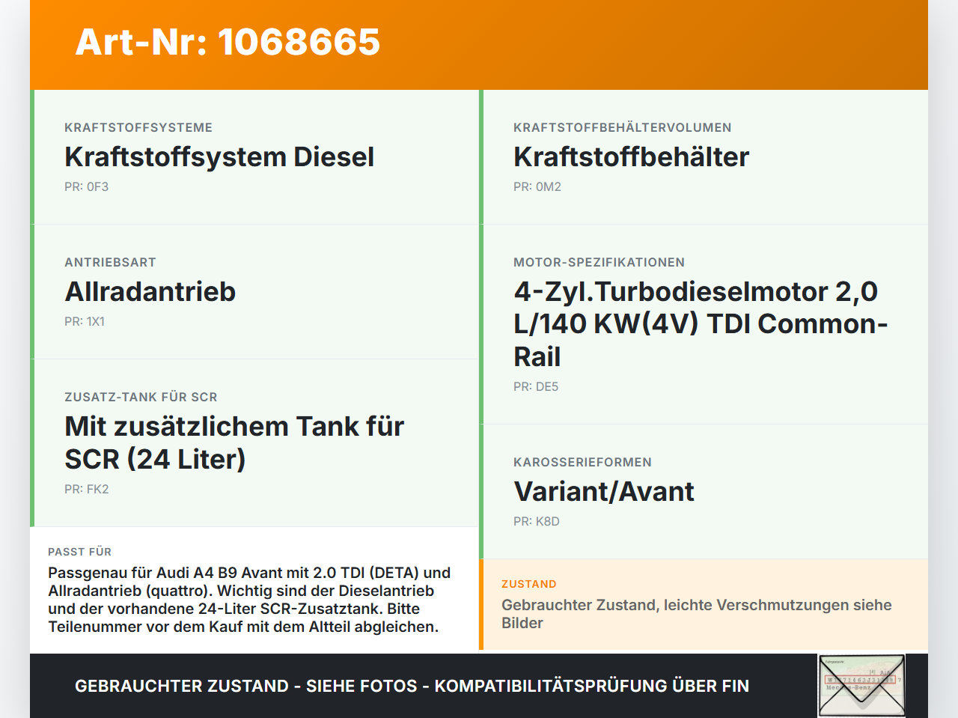Click the Gebrauchter Zustand, leichte Verschmutzungen text

697,614
